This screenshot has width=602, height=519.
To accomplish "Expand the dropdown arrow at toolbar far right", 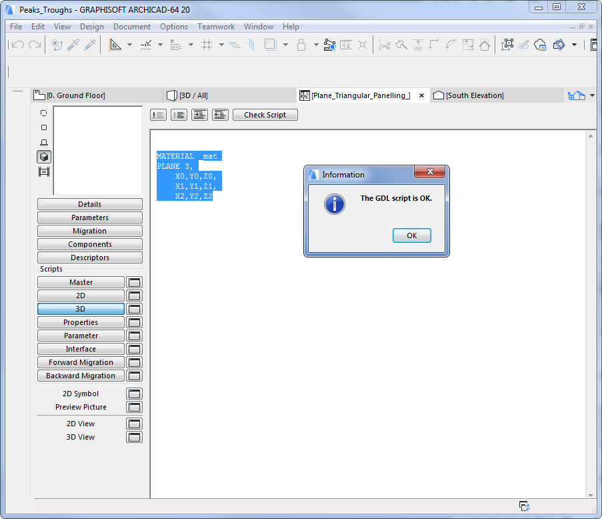I will (x=574, y=45).
